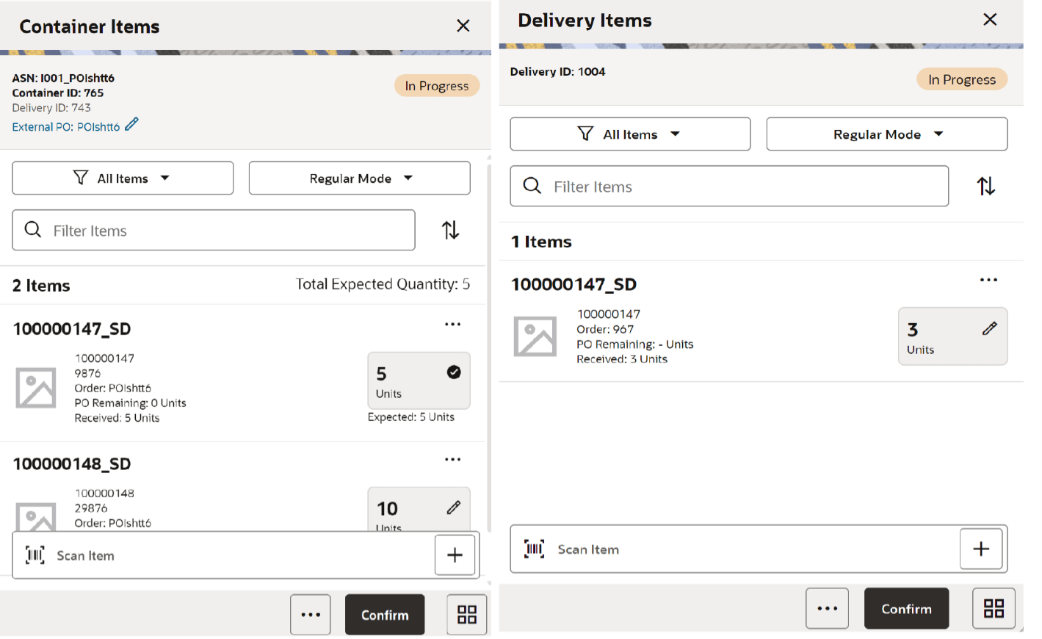The width and height of the screenshot is (1042, 639).
Task: Click the image thumbnail for item 100000147
Action: [35, 387]
